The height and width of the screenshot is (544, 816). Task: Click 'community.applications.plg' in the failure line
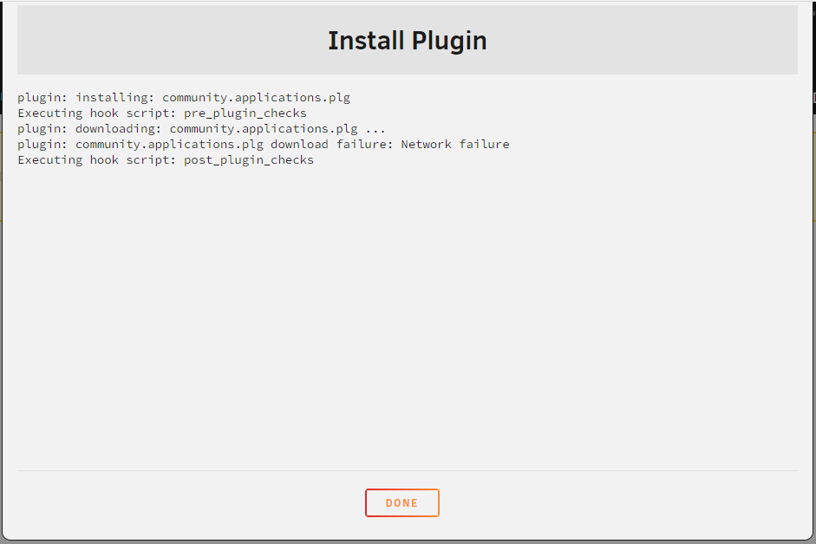[x=169, y=144]
